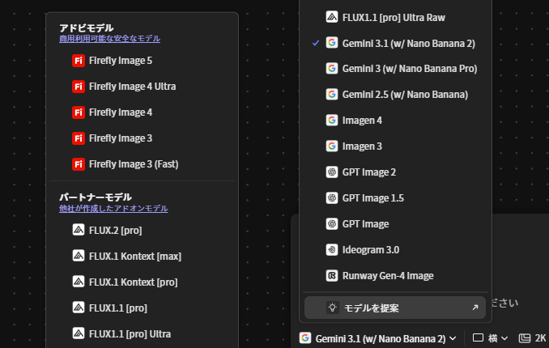Click the アドビモデル heading text
Screen dimensions: 549x348
(87, 28)
